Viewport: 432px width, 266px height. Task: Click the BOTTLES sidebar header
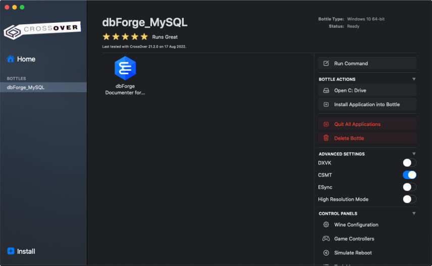click(16, 79)
